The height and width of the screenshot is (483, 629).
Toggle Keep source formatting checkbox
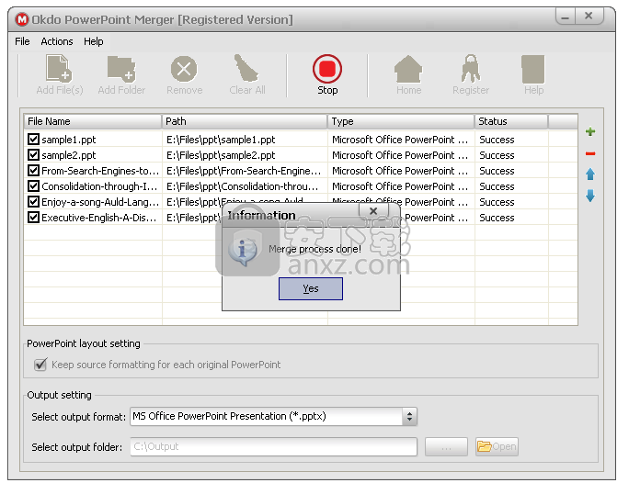tap(40, 365)
